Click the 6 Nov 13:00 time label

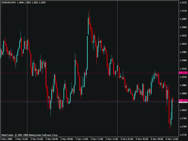click(x=172, y=139)
